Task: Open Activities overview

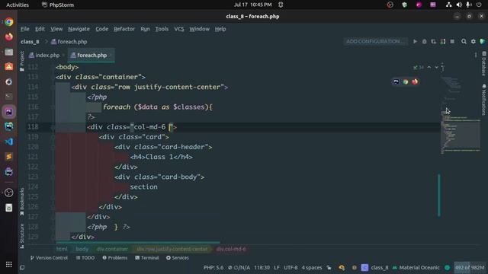Action: pos(18,5)
